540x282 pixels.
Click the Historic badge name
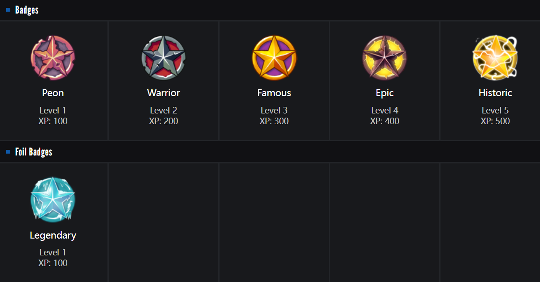495,93
